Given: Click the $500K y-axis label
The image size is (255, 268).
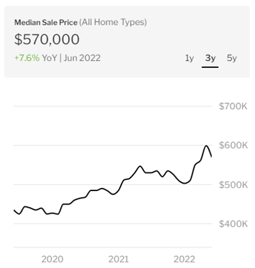Looking at the screenshot, I should point(233,185).
